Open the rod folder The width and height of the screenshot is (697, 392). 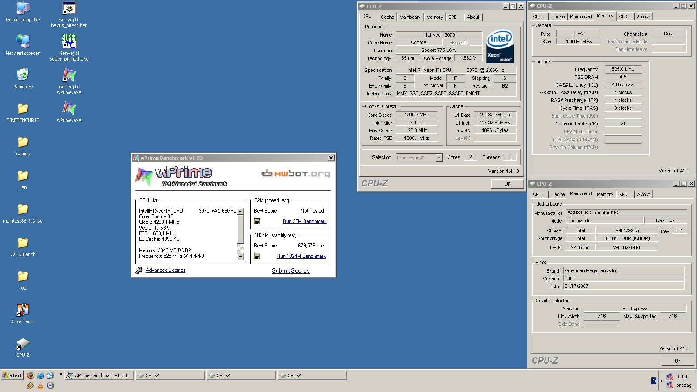pyautogui.click(x=23, y=280)
